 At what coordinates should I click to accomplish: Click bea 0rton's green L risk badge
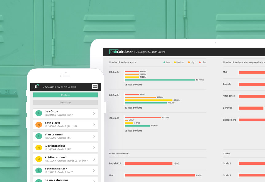[x=39, y=113]
